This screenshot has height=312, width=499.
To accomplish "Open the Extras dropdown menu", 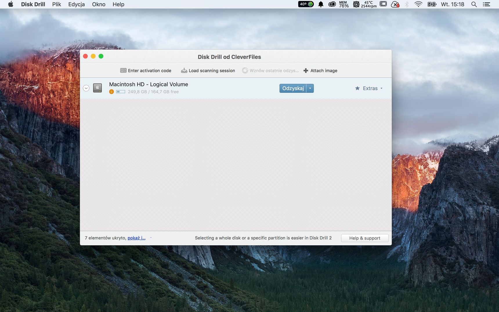I will tap(369, 88).
